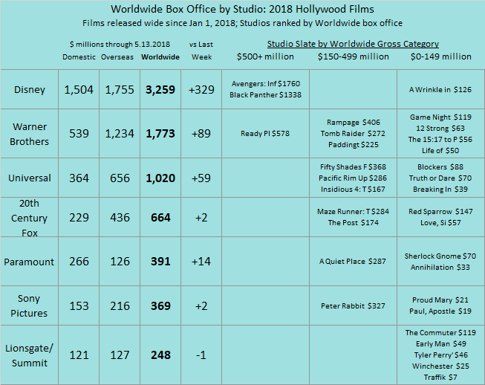485x385 pixels.
Task: Select the Insidious 4: T $167 entry
Action: pyautogui.click(x=353, y=189)
